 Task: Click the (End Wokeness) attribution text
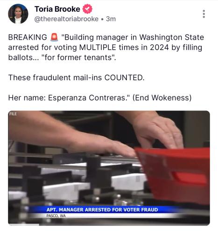(162, 98)
